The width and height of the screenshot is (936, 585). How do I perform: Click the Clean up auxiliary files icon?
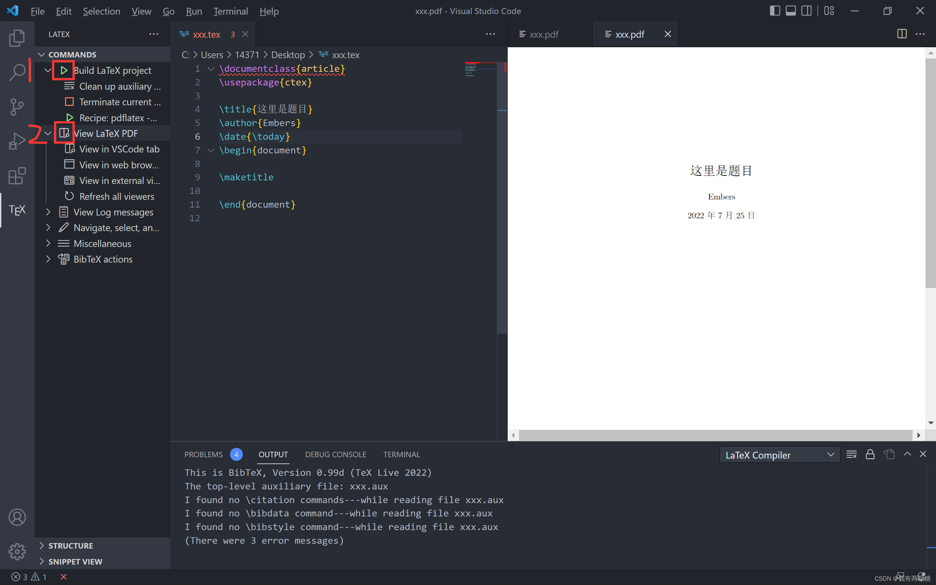(x=69, y=86)
